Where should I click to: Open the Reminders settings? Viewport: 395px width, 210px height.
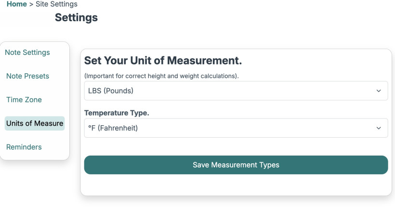[24, 147]
